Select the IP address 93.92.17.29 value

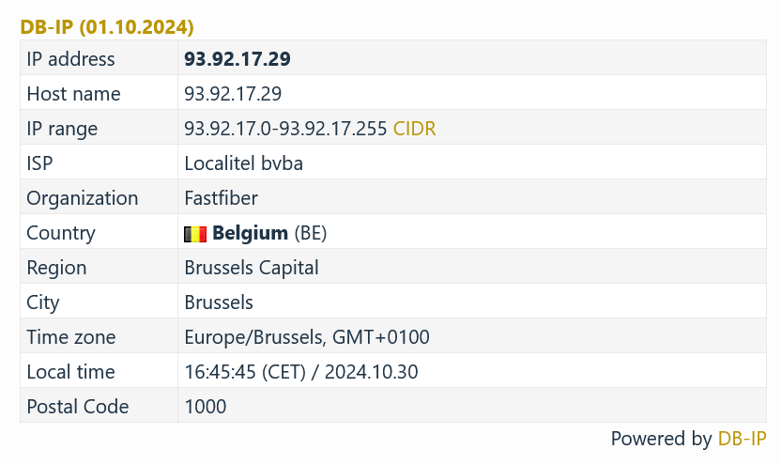click(237, 59)
